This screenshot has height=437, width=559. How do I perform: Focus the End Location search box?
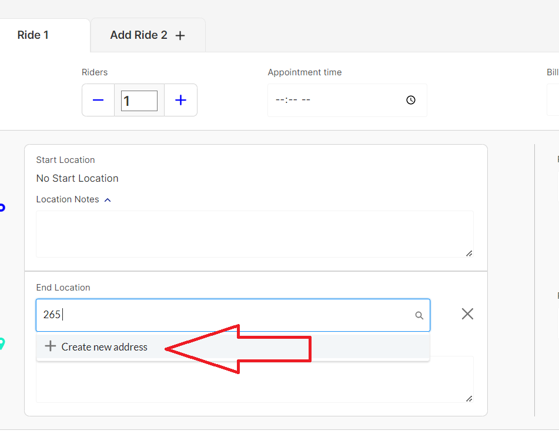(x=223, y=315)
